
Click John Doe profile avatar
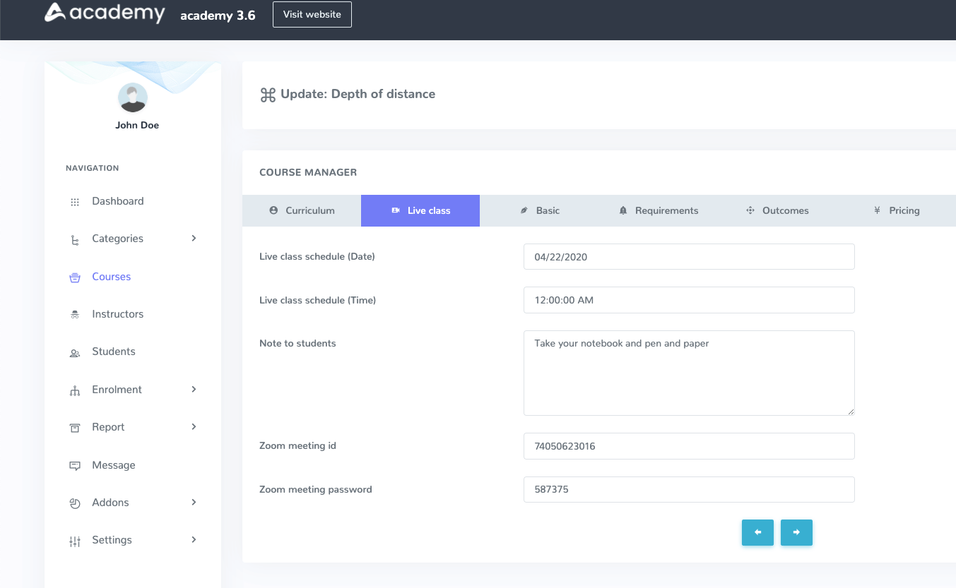(x=133, y=98)
